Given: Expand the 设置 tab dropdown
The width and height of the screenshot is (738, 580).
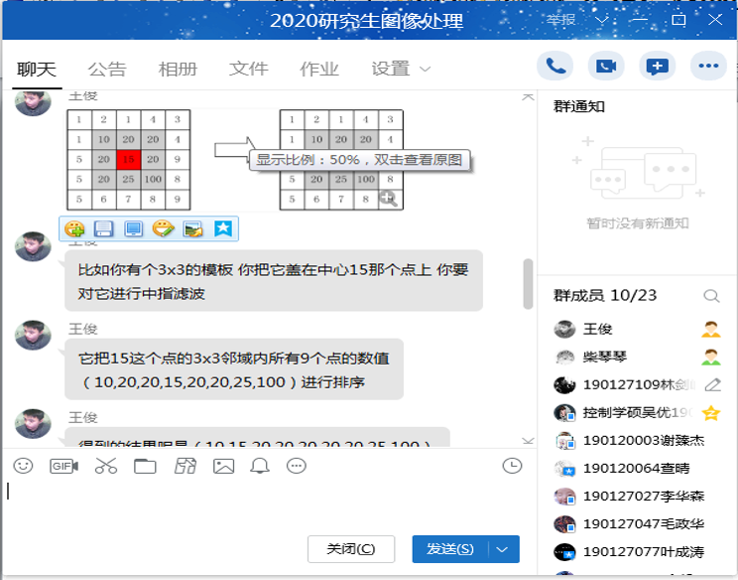Looking at the screenshot, I should (426, 69).
